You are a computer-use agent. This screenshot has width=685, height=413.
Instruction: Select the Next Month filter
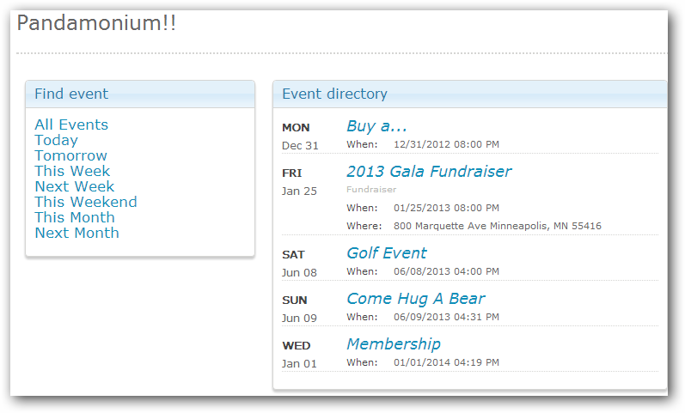click(x=76, y=234)
